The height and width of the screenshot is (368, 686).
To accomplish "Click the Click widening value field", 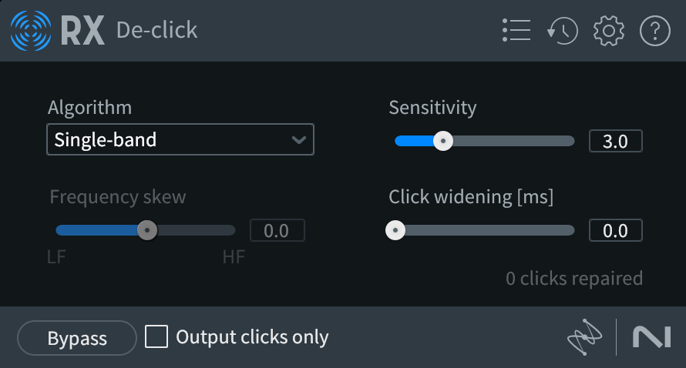I will (x=615, y=230).
